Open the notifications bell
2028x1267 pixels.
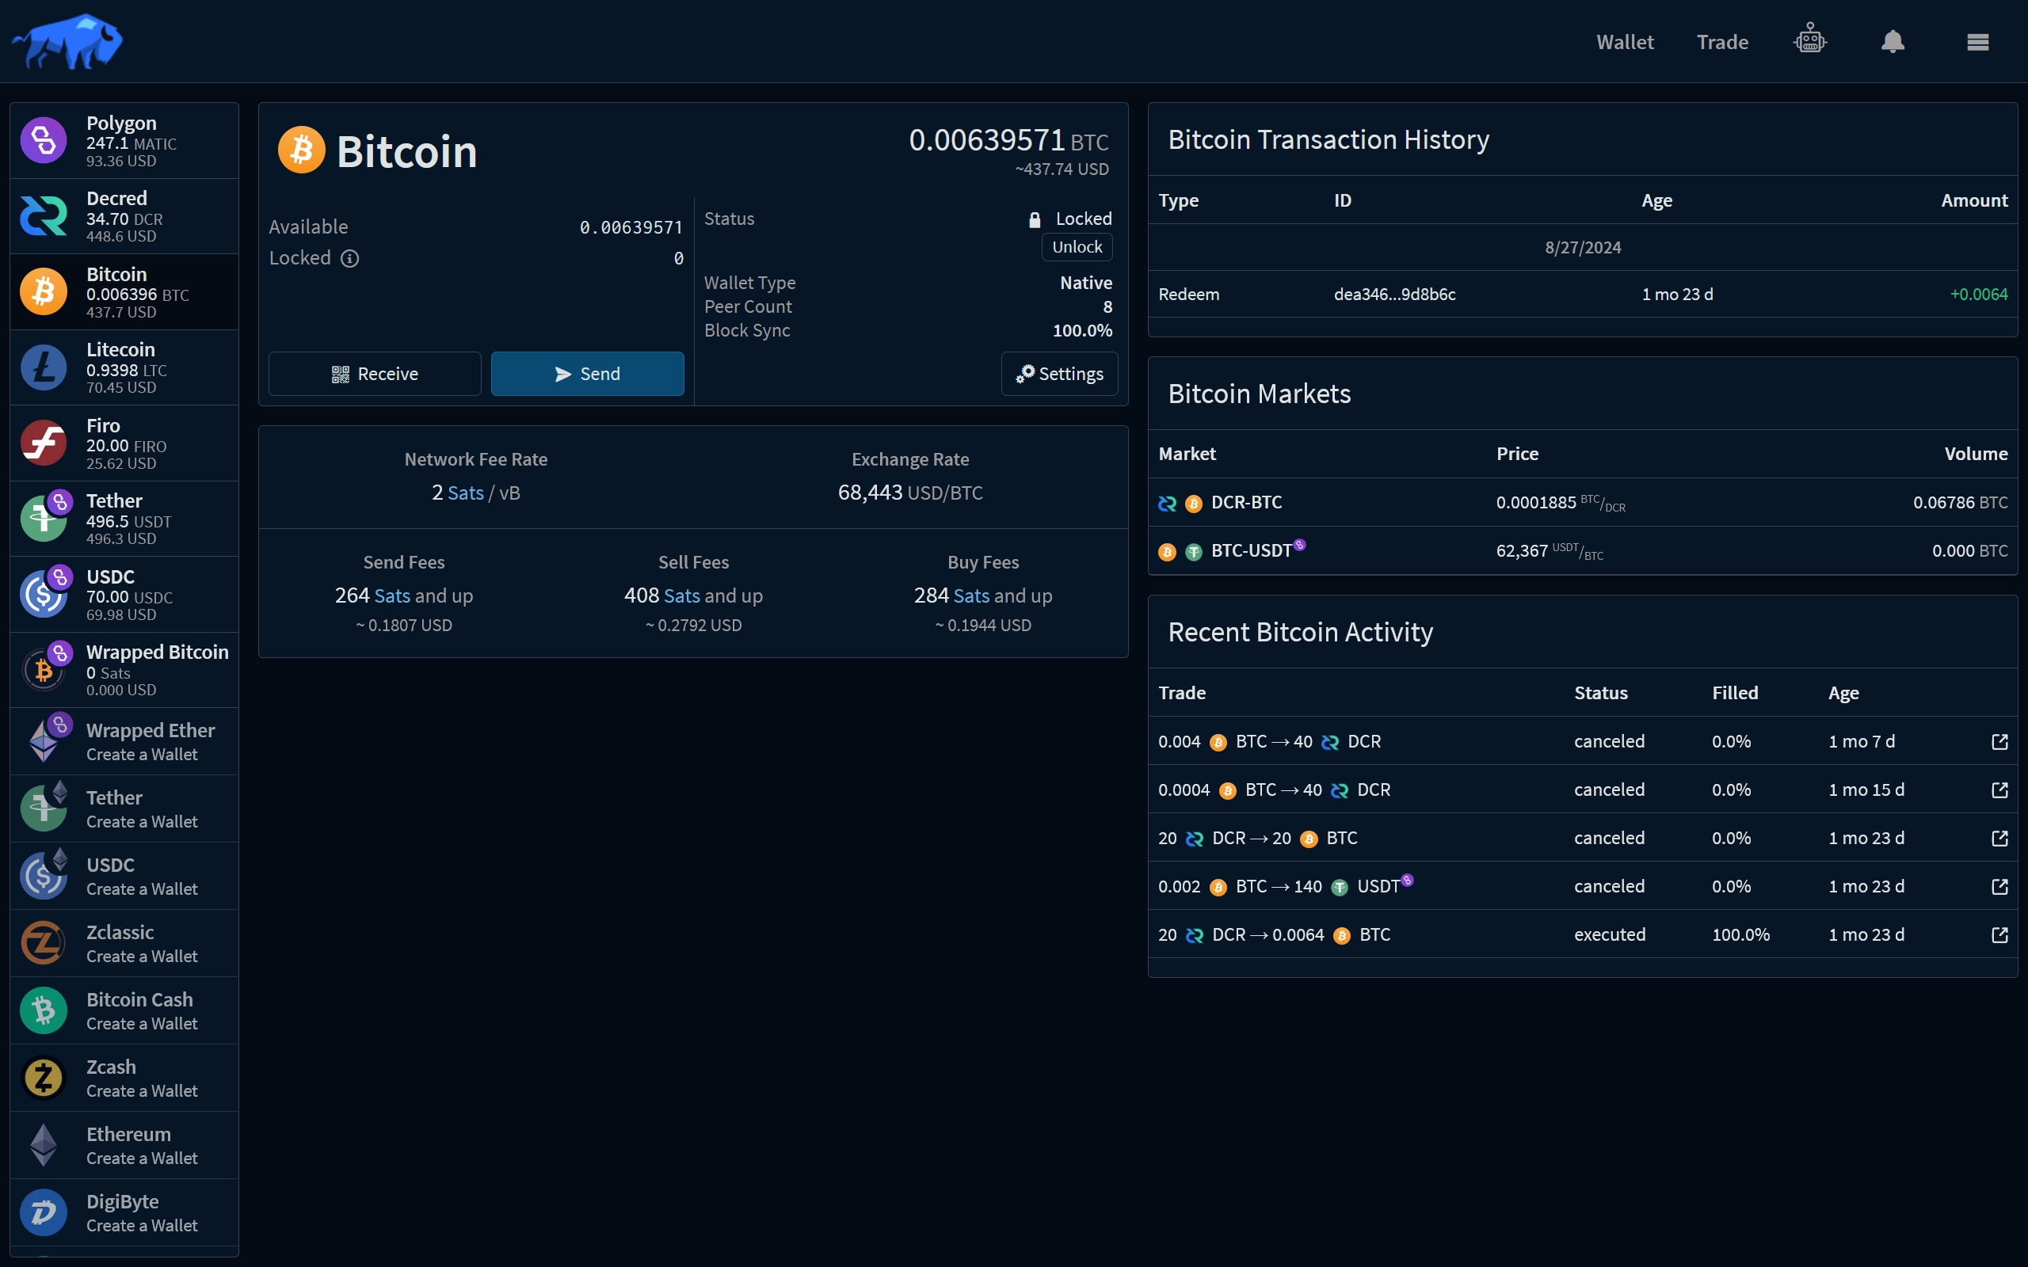(x=1893, y=41)
